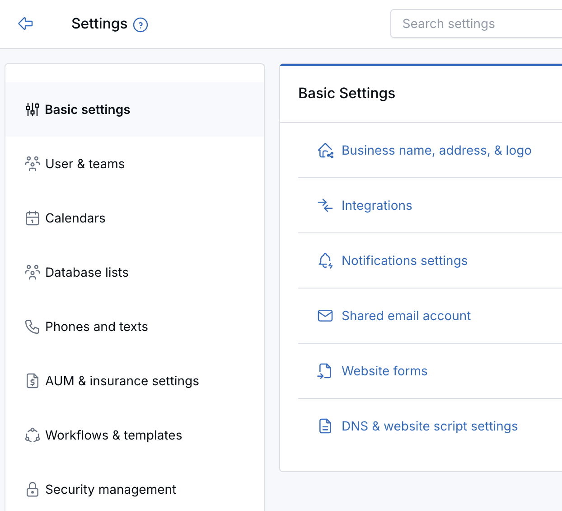Select Basic settings in sidebar
562x511 pixels.
pos(135,109)
